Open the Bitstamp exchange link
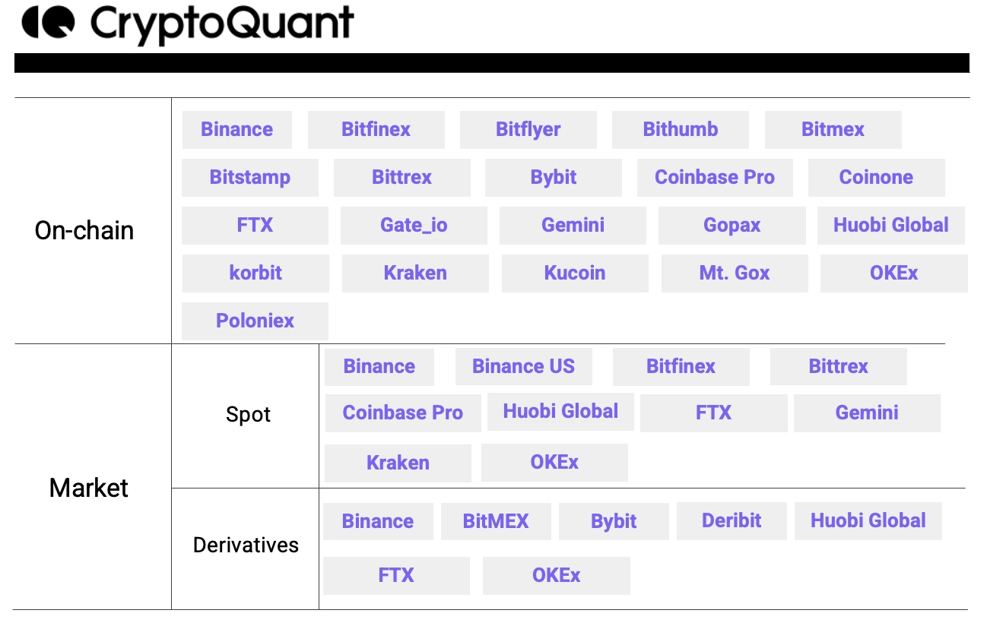Screen dimensions: 987x626 249,177
